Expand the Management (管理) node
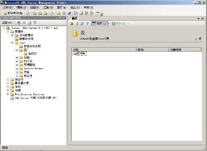The image size is (207, 151). pos(8,90)
